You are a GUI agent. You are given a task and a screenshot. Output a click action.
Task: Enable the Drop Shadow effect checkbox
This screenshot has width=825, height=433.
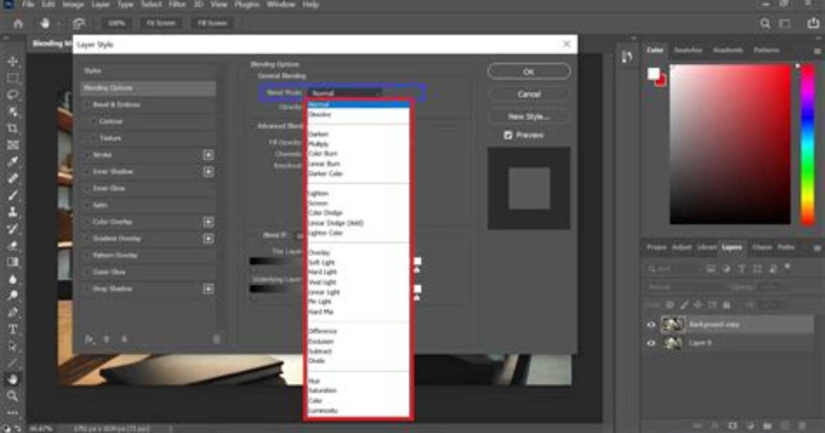click(x=87, y=289)
